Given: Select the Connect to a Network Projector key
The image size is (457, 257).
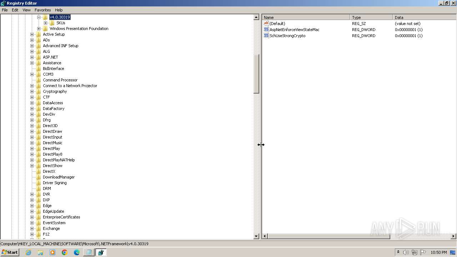Looking at the screenshot, I should click(70, 86).
